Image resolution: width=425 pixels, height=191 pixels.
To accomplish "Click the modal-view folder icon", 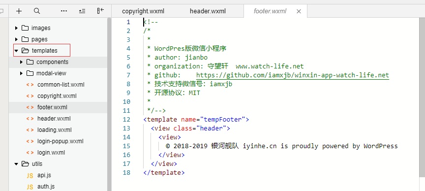I will click(30, 73).
